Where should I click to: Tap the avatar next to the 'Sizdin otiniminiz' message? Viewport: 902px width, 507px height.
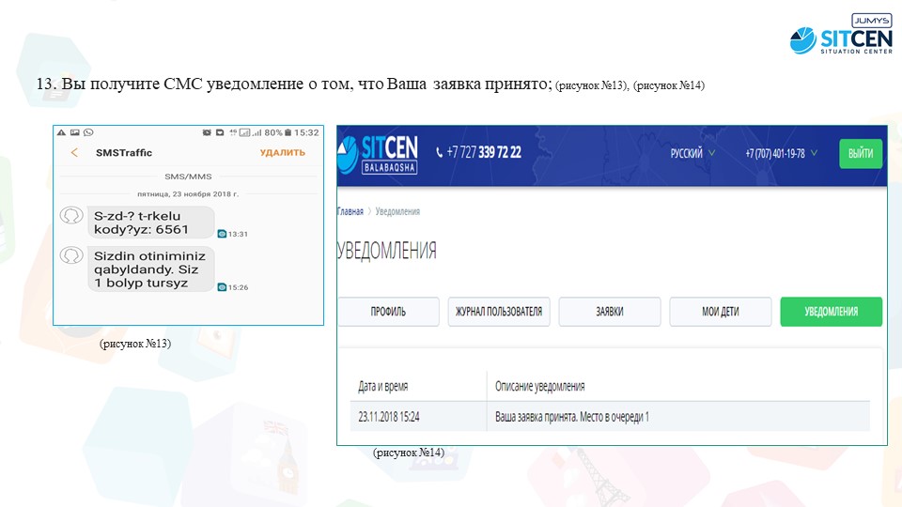(x=70, y=255)
